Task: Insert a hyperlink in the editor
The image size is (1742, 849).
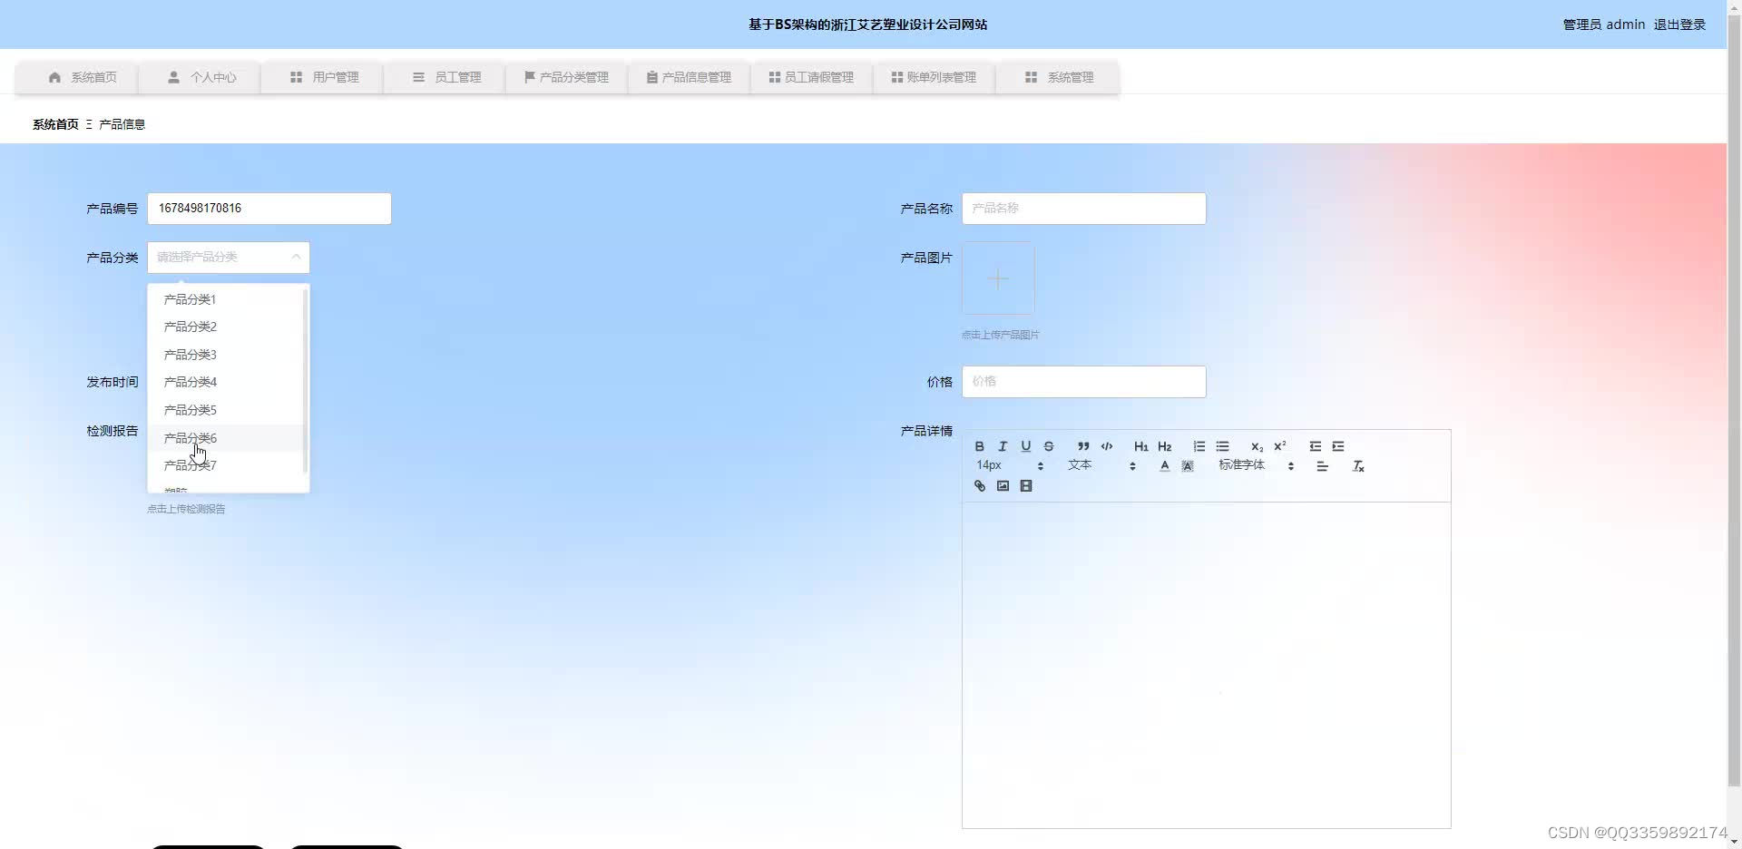Action: [x=980, y=486]
